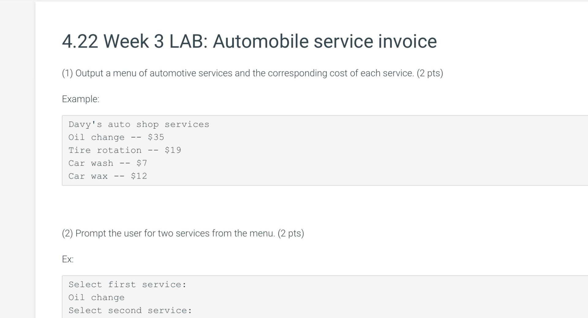This screenshot has height=318, width=588.
Task: Click the "Select second service:" prompt line
Action: click(130, 310)
